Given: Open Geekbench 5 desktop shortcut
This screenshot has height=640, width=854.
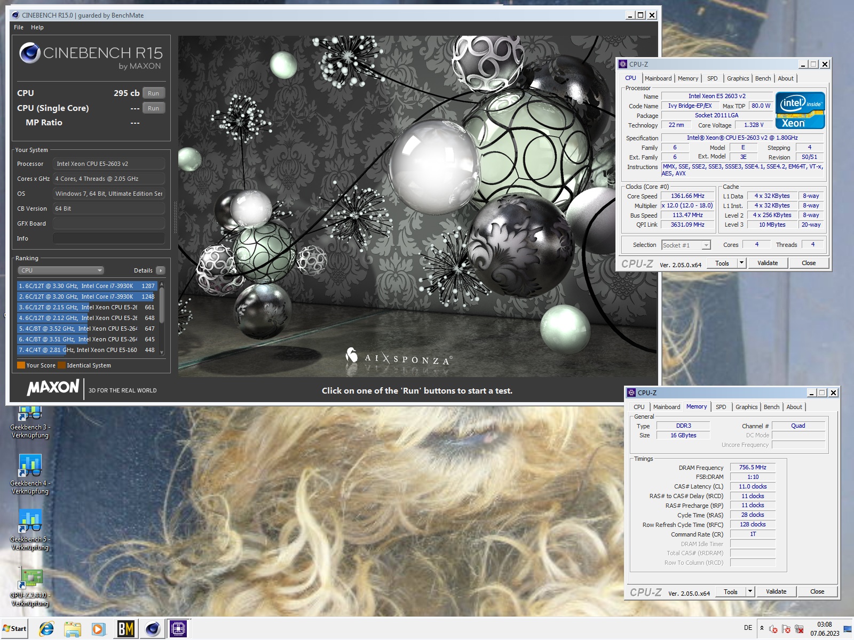Looking at the screenshot, I should pyautogui.click(x=30, y=530).
